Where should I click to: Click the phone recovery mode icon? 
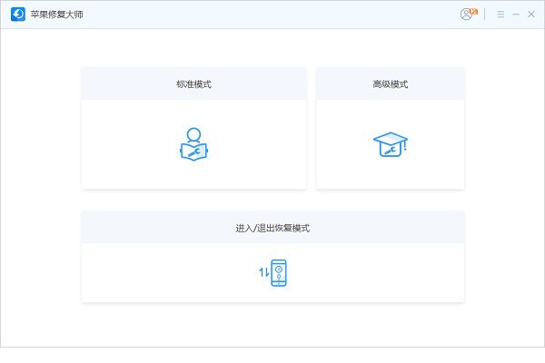point(280,272)
